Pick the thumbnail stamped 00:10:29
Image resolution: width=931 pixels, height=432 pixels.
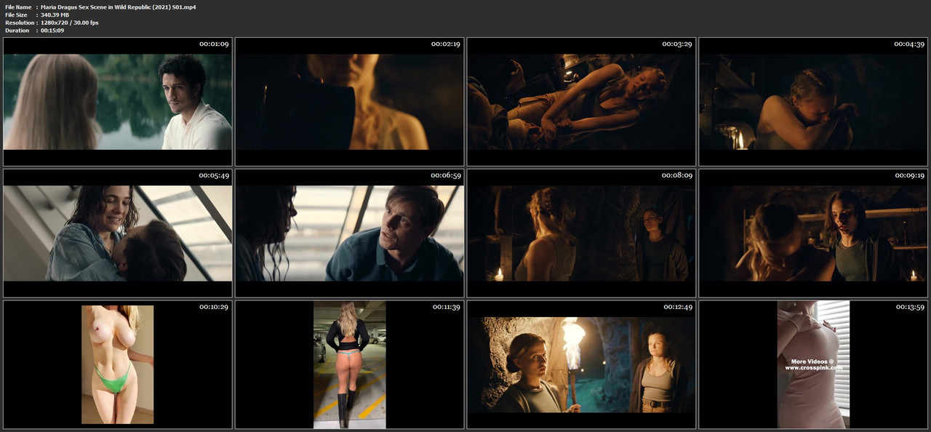coord(118,364)
